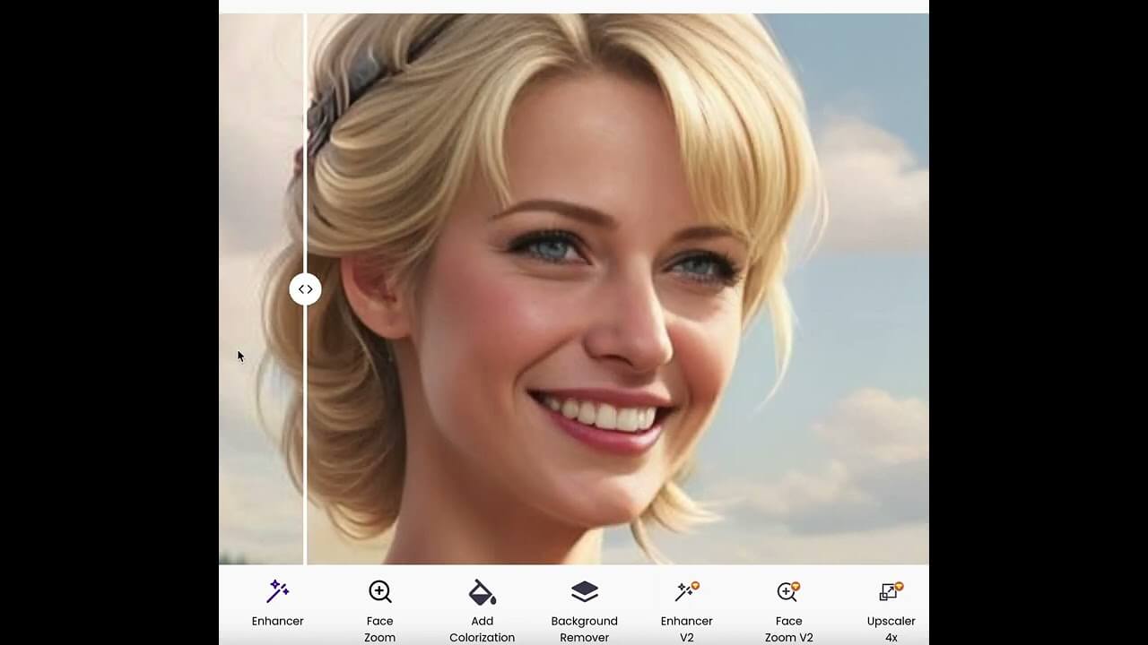Activate the Upscaler 4x resize icon
Image resolution: width=1148 pixels, height=645 pixels.
point(889,592)
